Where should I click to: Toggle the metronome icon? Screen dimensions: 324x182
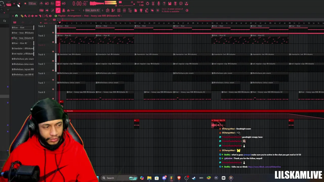pyautogui.click(x=42, y=4)
